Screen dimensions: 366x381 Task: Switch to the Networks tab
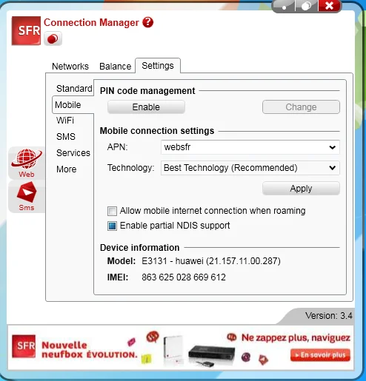(x=70, y=67)
